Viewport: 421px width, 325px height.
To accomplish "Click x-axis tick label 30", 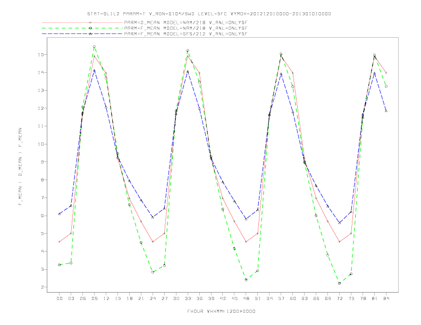I will tap(176, 298).
